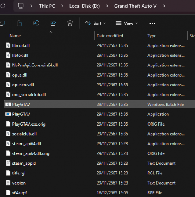Navigate to This PC breadcrumb
The width and height of the screenshot is (195, 197).
pyautogui.click(x=47, y=6)
